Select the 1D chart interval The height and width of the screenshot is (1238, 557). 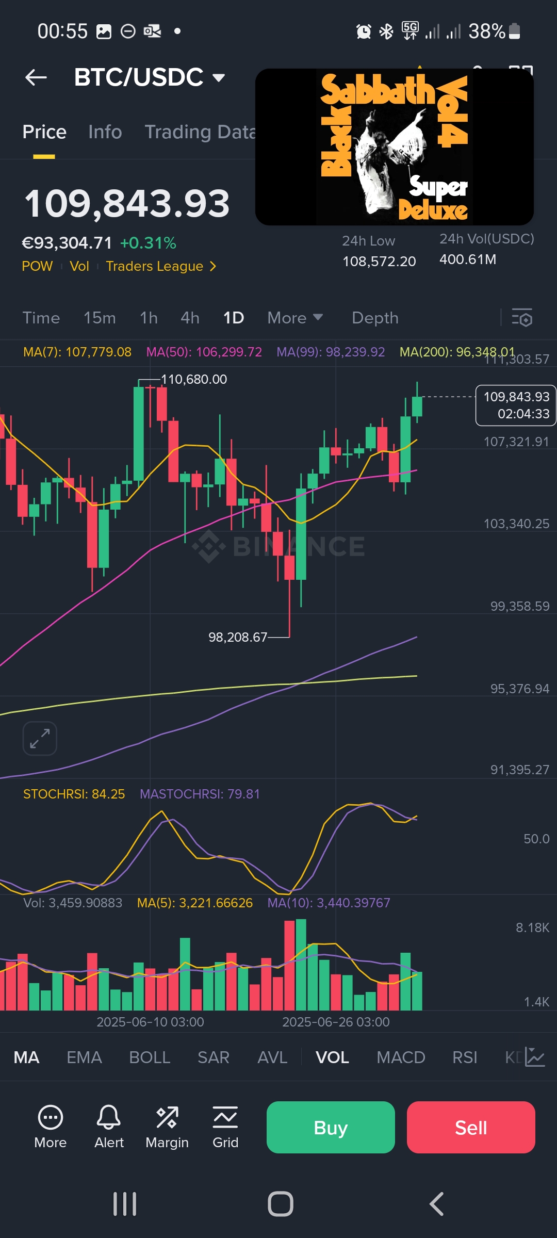pyautogui.click(x=234, y=318)
